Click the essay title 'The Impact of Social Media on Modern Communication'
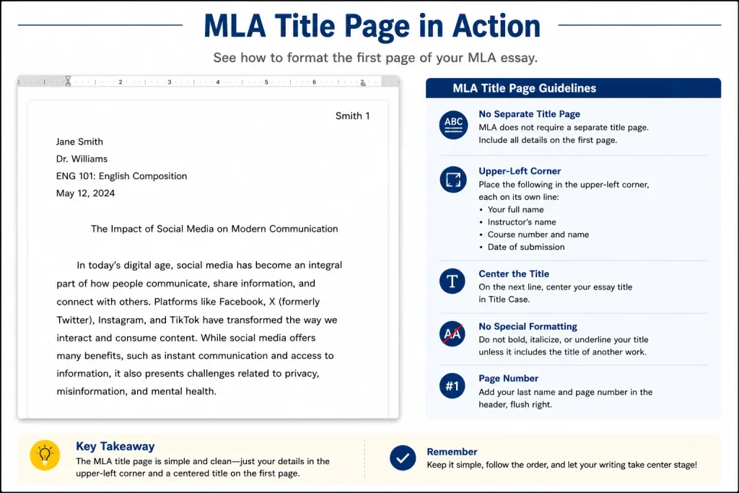This screenshot has width=739, height=493. point(214,229)
